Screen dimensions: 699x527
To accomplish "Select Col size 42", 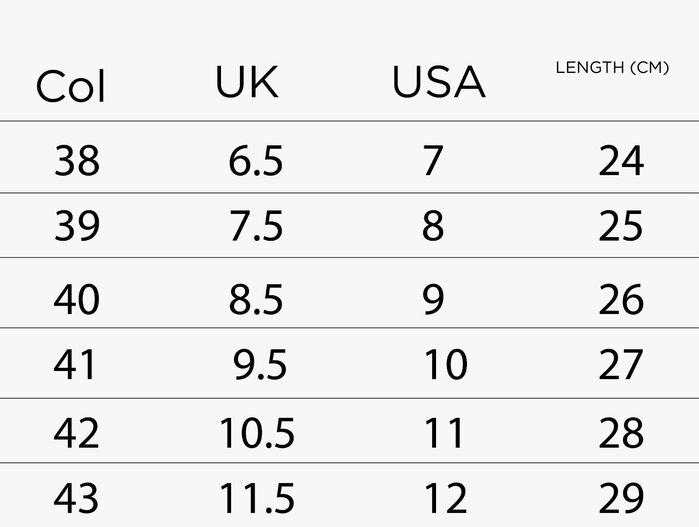I will point(76,433).
